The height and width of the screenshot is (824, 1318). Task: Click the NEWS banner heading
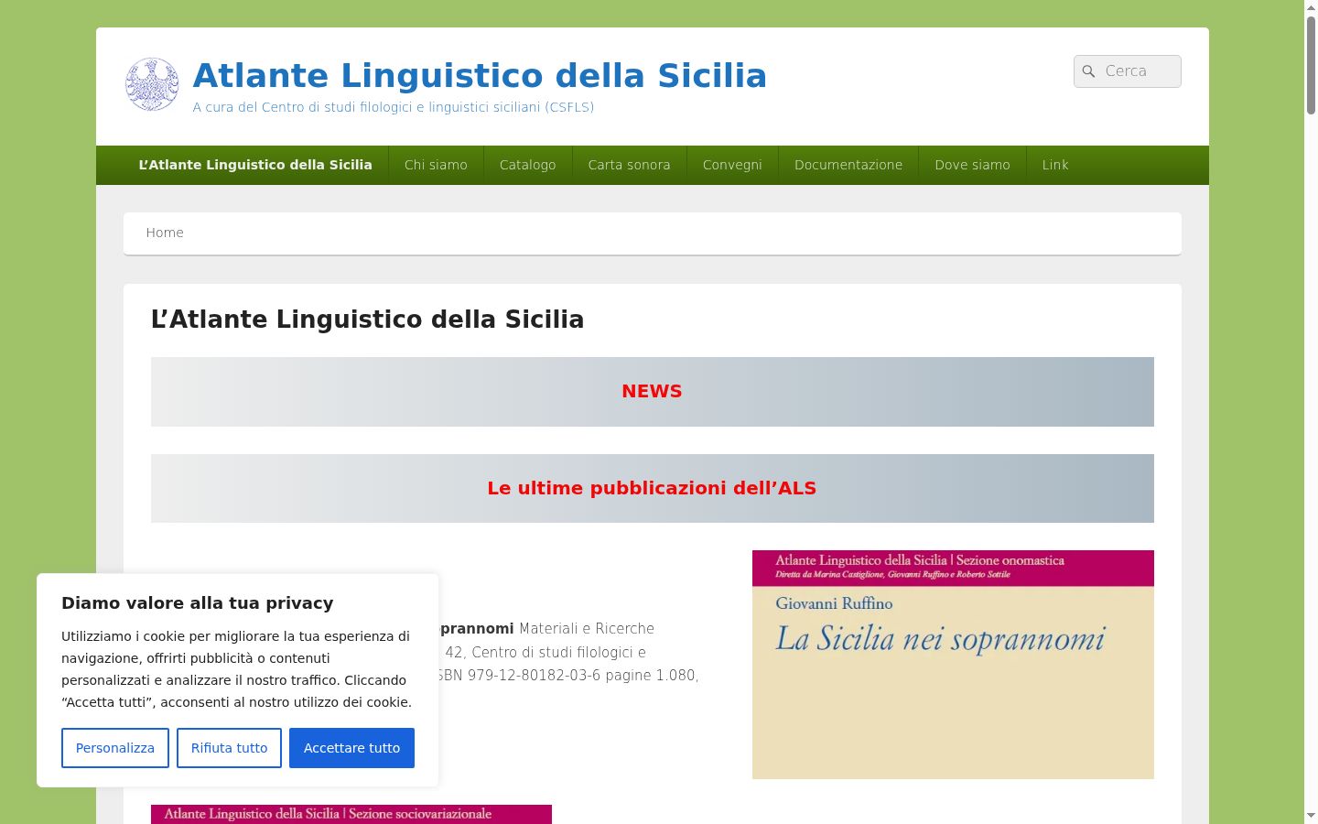point(652,391)
